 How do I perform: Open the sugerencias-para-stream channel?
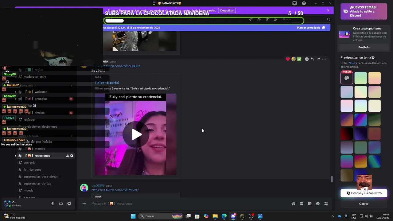pyautogui.click(x=41, y=176)
